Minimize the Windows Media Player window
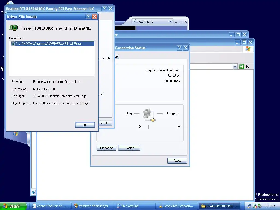Screen dimensions: 280x210 click(176, 22)
